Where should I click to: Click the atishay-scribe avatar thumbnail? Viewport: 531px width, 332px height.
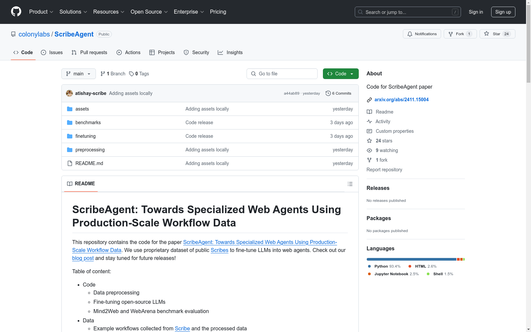[x=69, y=93]
